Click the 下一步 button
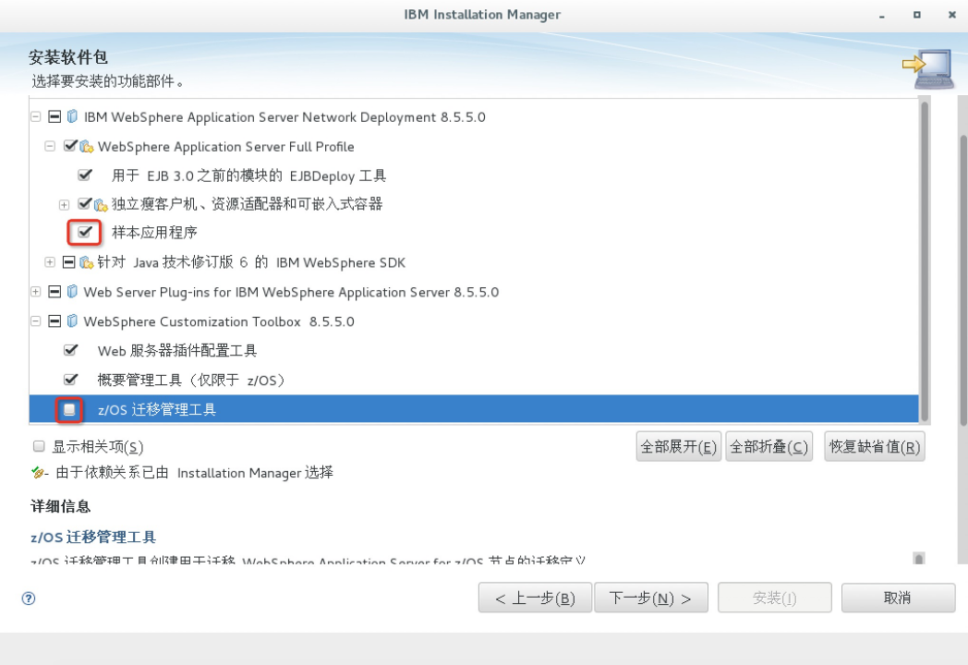This screenshot has height=665, width=968. pos(650,598)
